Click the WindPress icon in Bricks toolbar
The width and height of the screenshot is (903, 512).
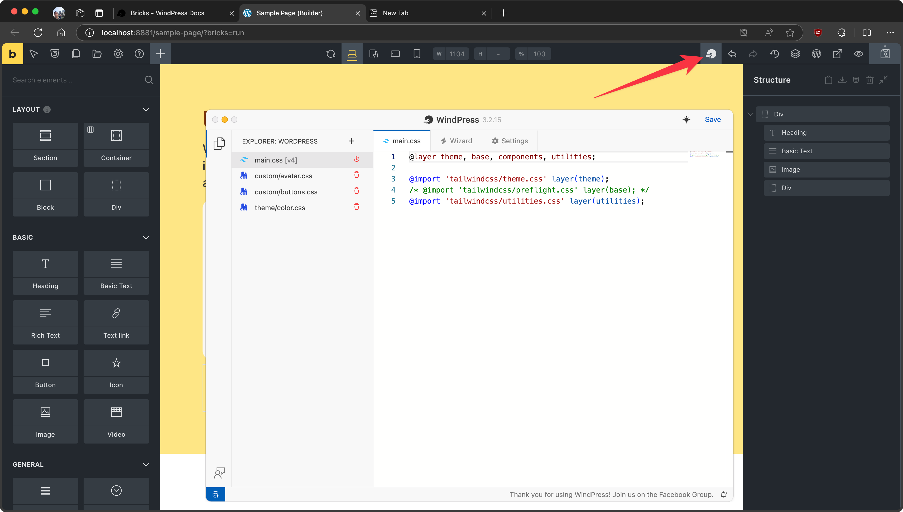(x=711, y=54)
